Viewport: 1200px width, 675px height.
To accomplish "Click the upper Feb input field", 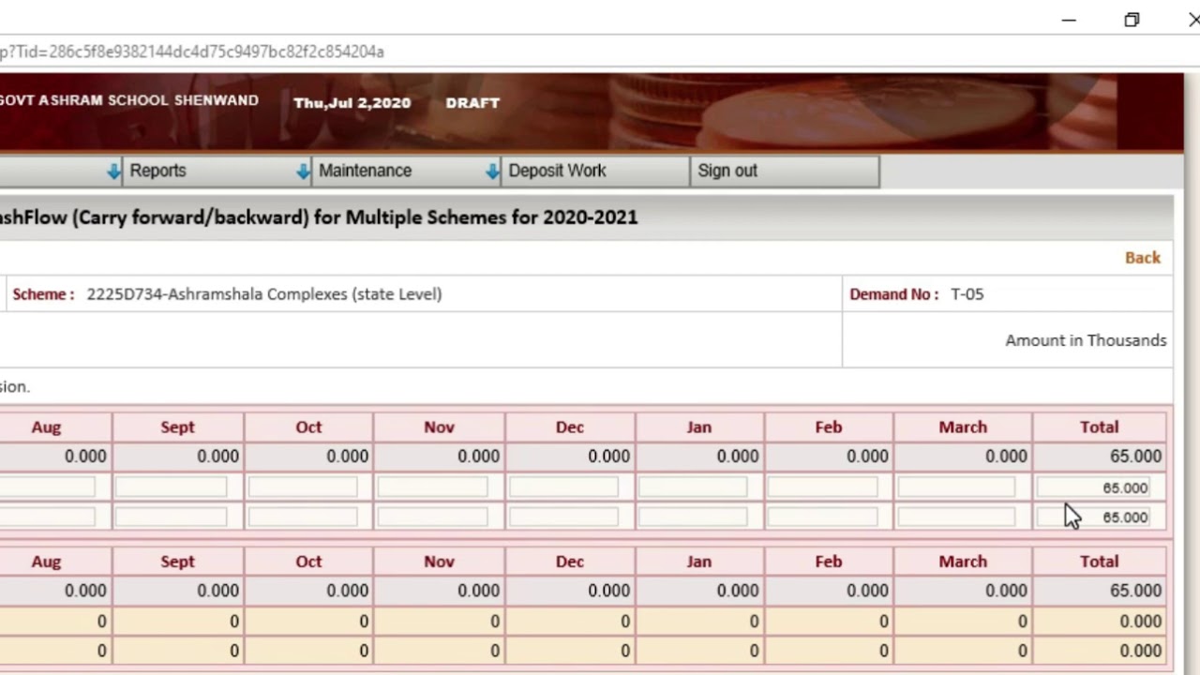I will click(x=822, y=487).
